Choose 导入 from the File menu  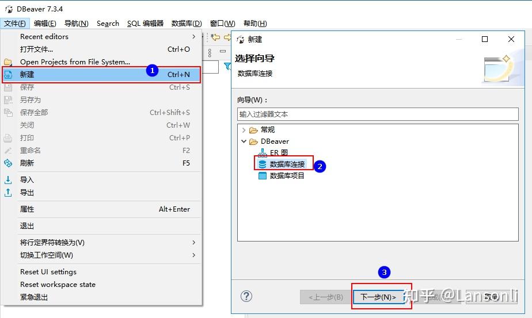tap(101, 180)
